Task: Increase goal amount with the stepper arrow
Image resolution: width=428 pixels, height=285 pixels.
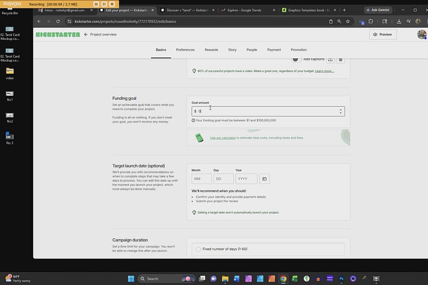Action: (341, 110)
